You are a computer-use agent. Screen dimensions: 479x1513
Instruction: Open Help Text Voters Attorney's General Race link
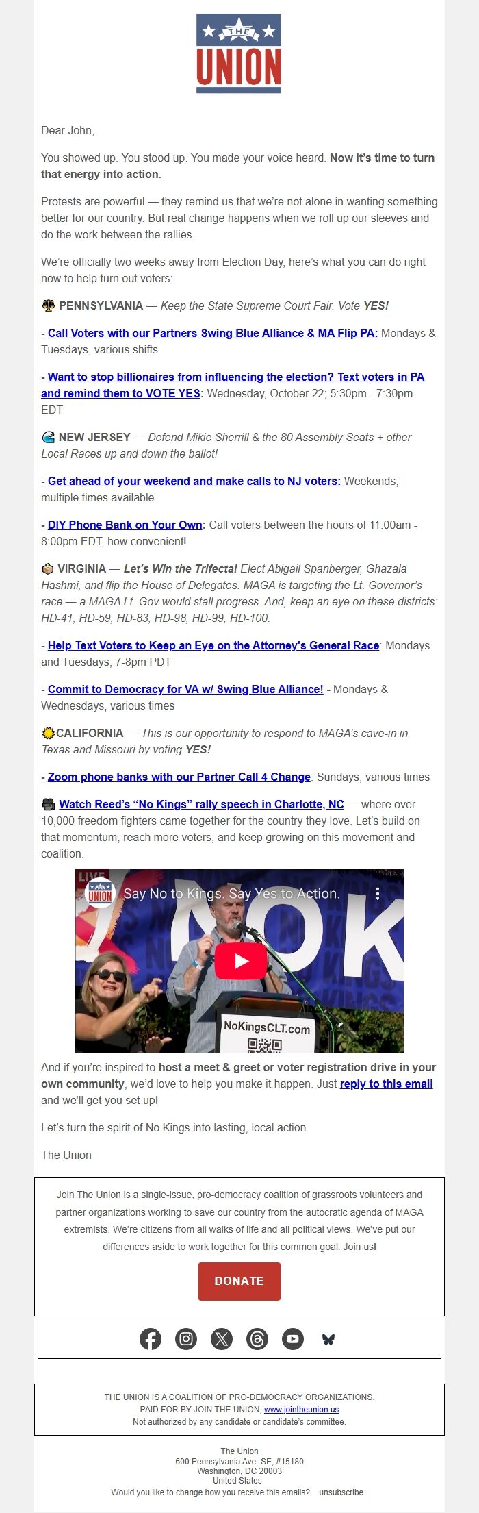[213, 645]
